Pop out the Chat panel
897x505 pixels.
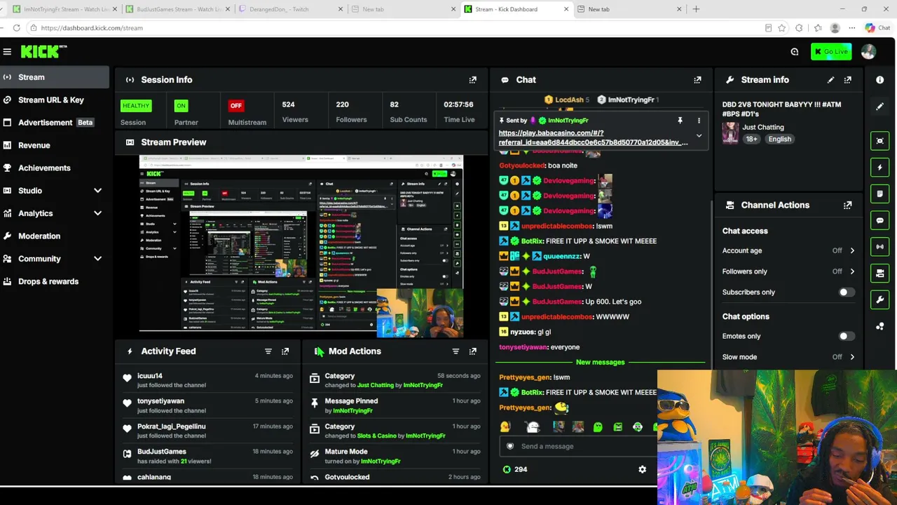tap(697, 80)
